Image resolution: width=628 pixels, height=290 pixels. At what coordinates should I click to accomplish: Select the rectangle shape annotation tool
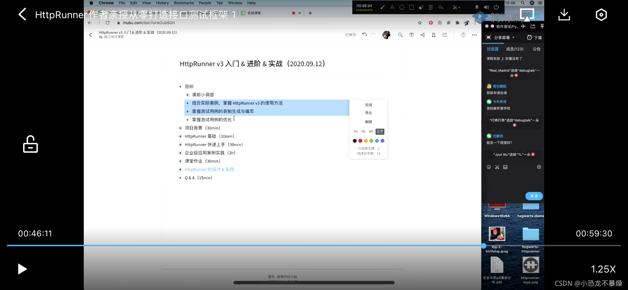coord(411,7)
